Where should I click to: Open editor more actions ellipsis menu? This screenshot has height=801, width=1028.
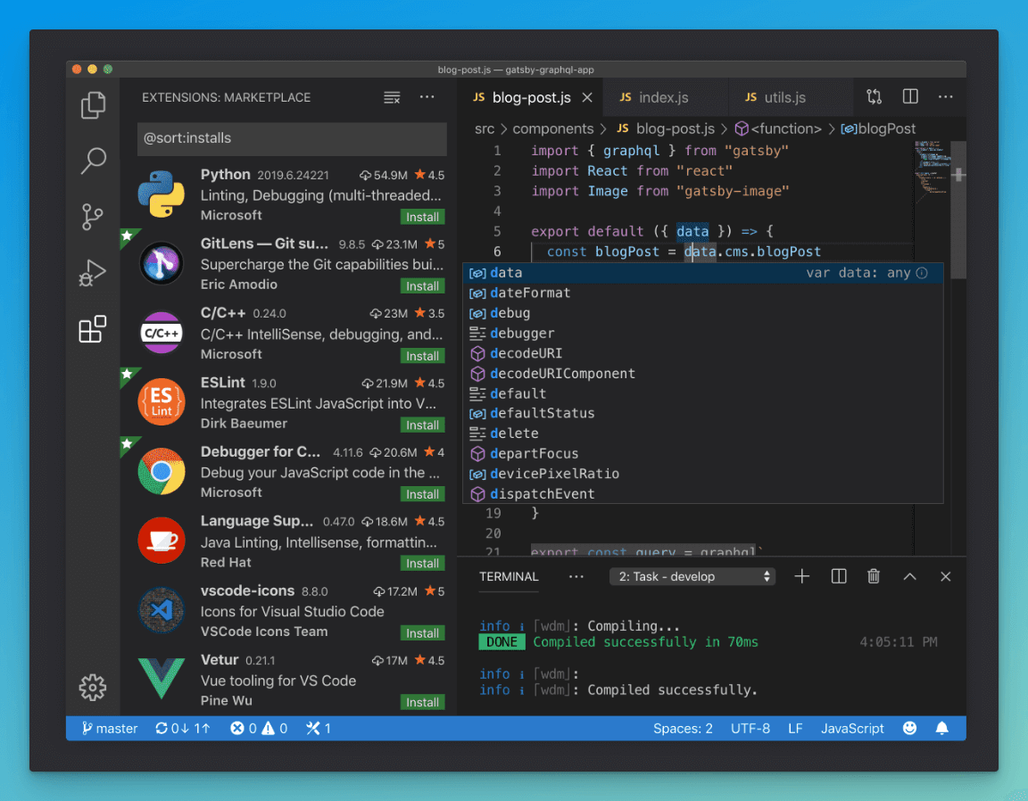coord(943,96)
